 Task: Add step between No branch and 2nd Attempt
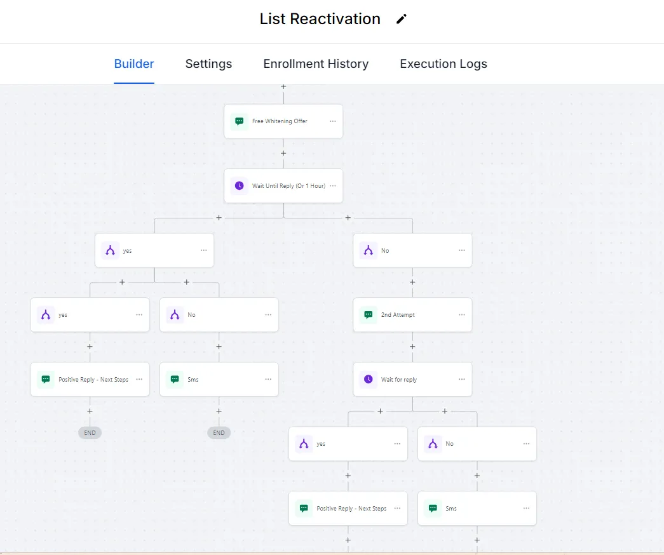tap(412, 282)
